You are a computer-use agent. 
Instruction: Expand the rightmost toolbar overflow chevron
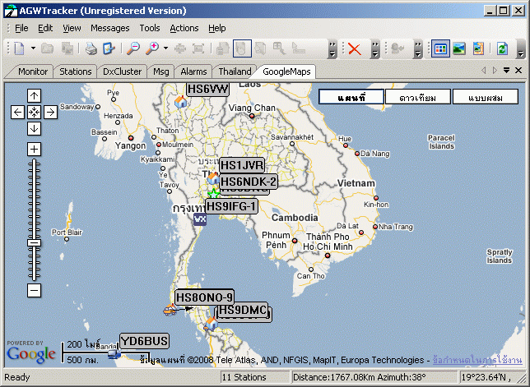point(521,49)
